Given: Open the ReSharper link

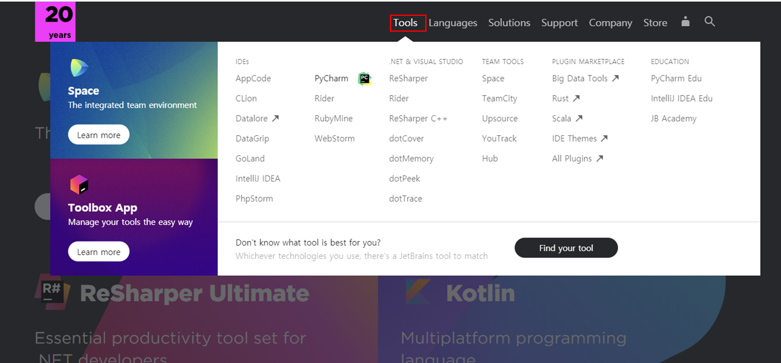Looking at the screenshot, I should coord(408,79).
